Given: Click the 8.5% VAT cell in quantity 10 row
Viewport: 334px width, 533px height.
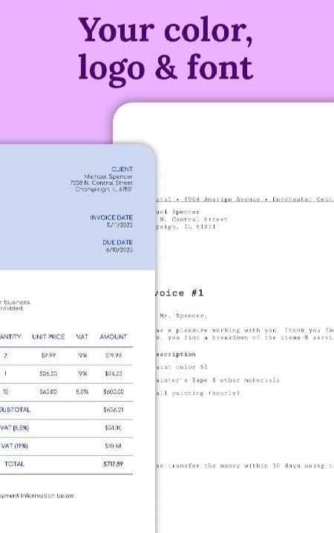Looking at the screenshot, I should click(x=82, y=392).
